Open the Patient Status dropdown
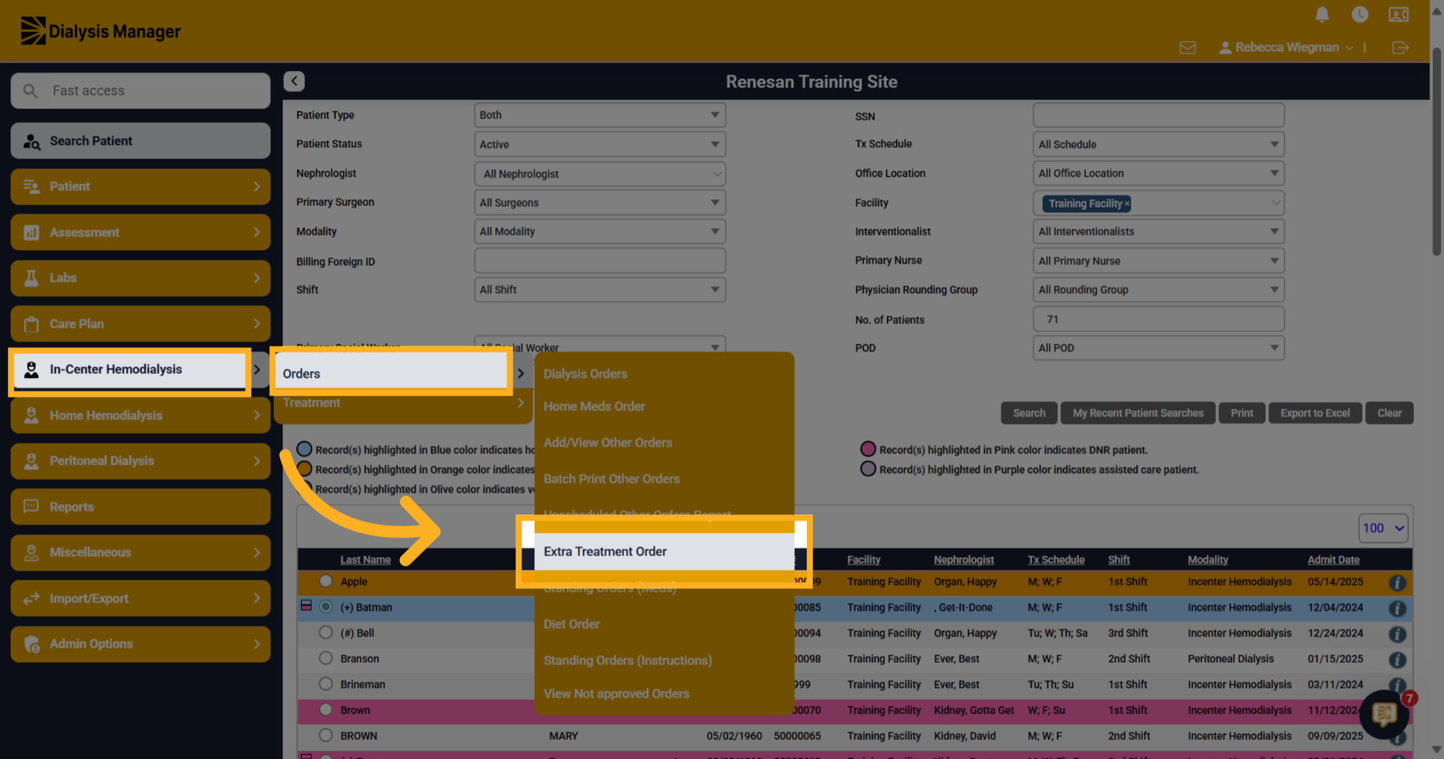This screenshot has width=1444, height=759. 600,144
